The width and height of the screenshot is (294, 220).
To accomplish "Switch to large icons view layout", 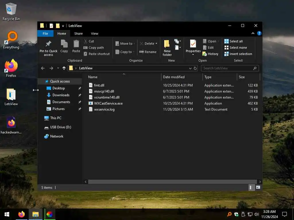I will click(x=258, y=187).
